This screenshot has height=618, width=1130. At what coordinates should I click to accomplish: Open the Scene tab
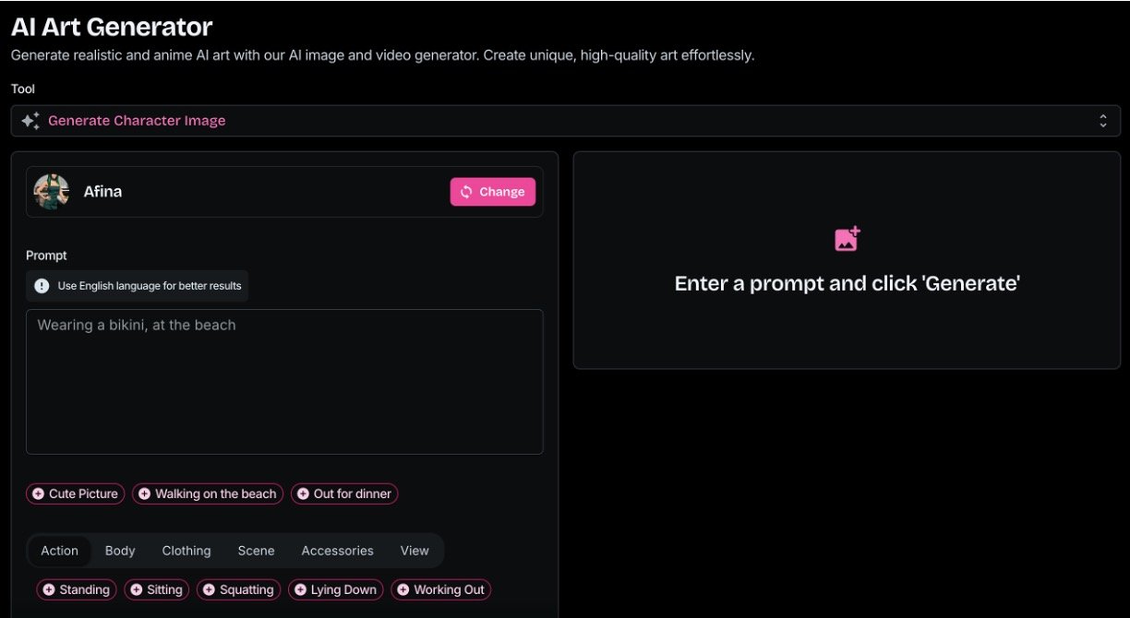256,551
